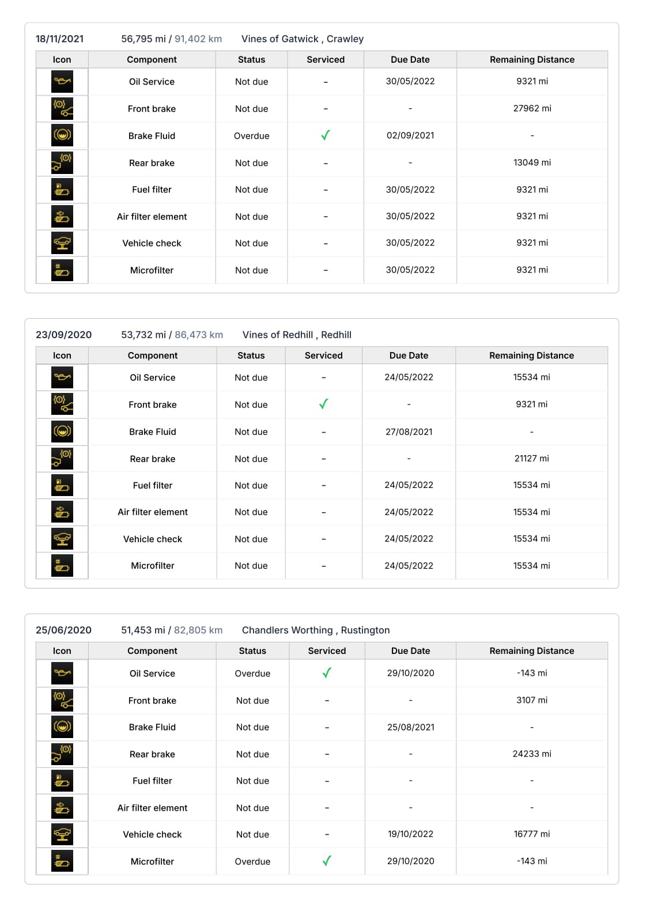This screenshot has height=923, width=650.
Task: Select the 23/09/2020 service date
Action: point(63,335)
